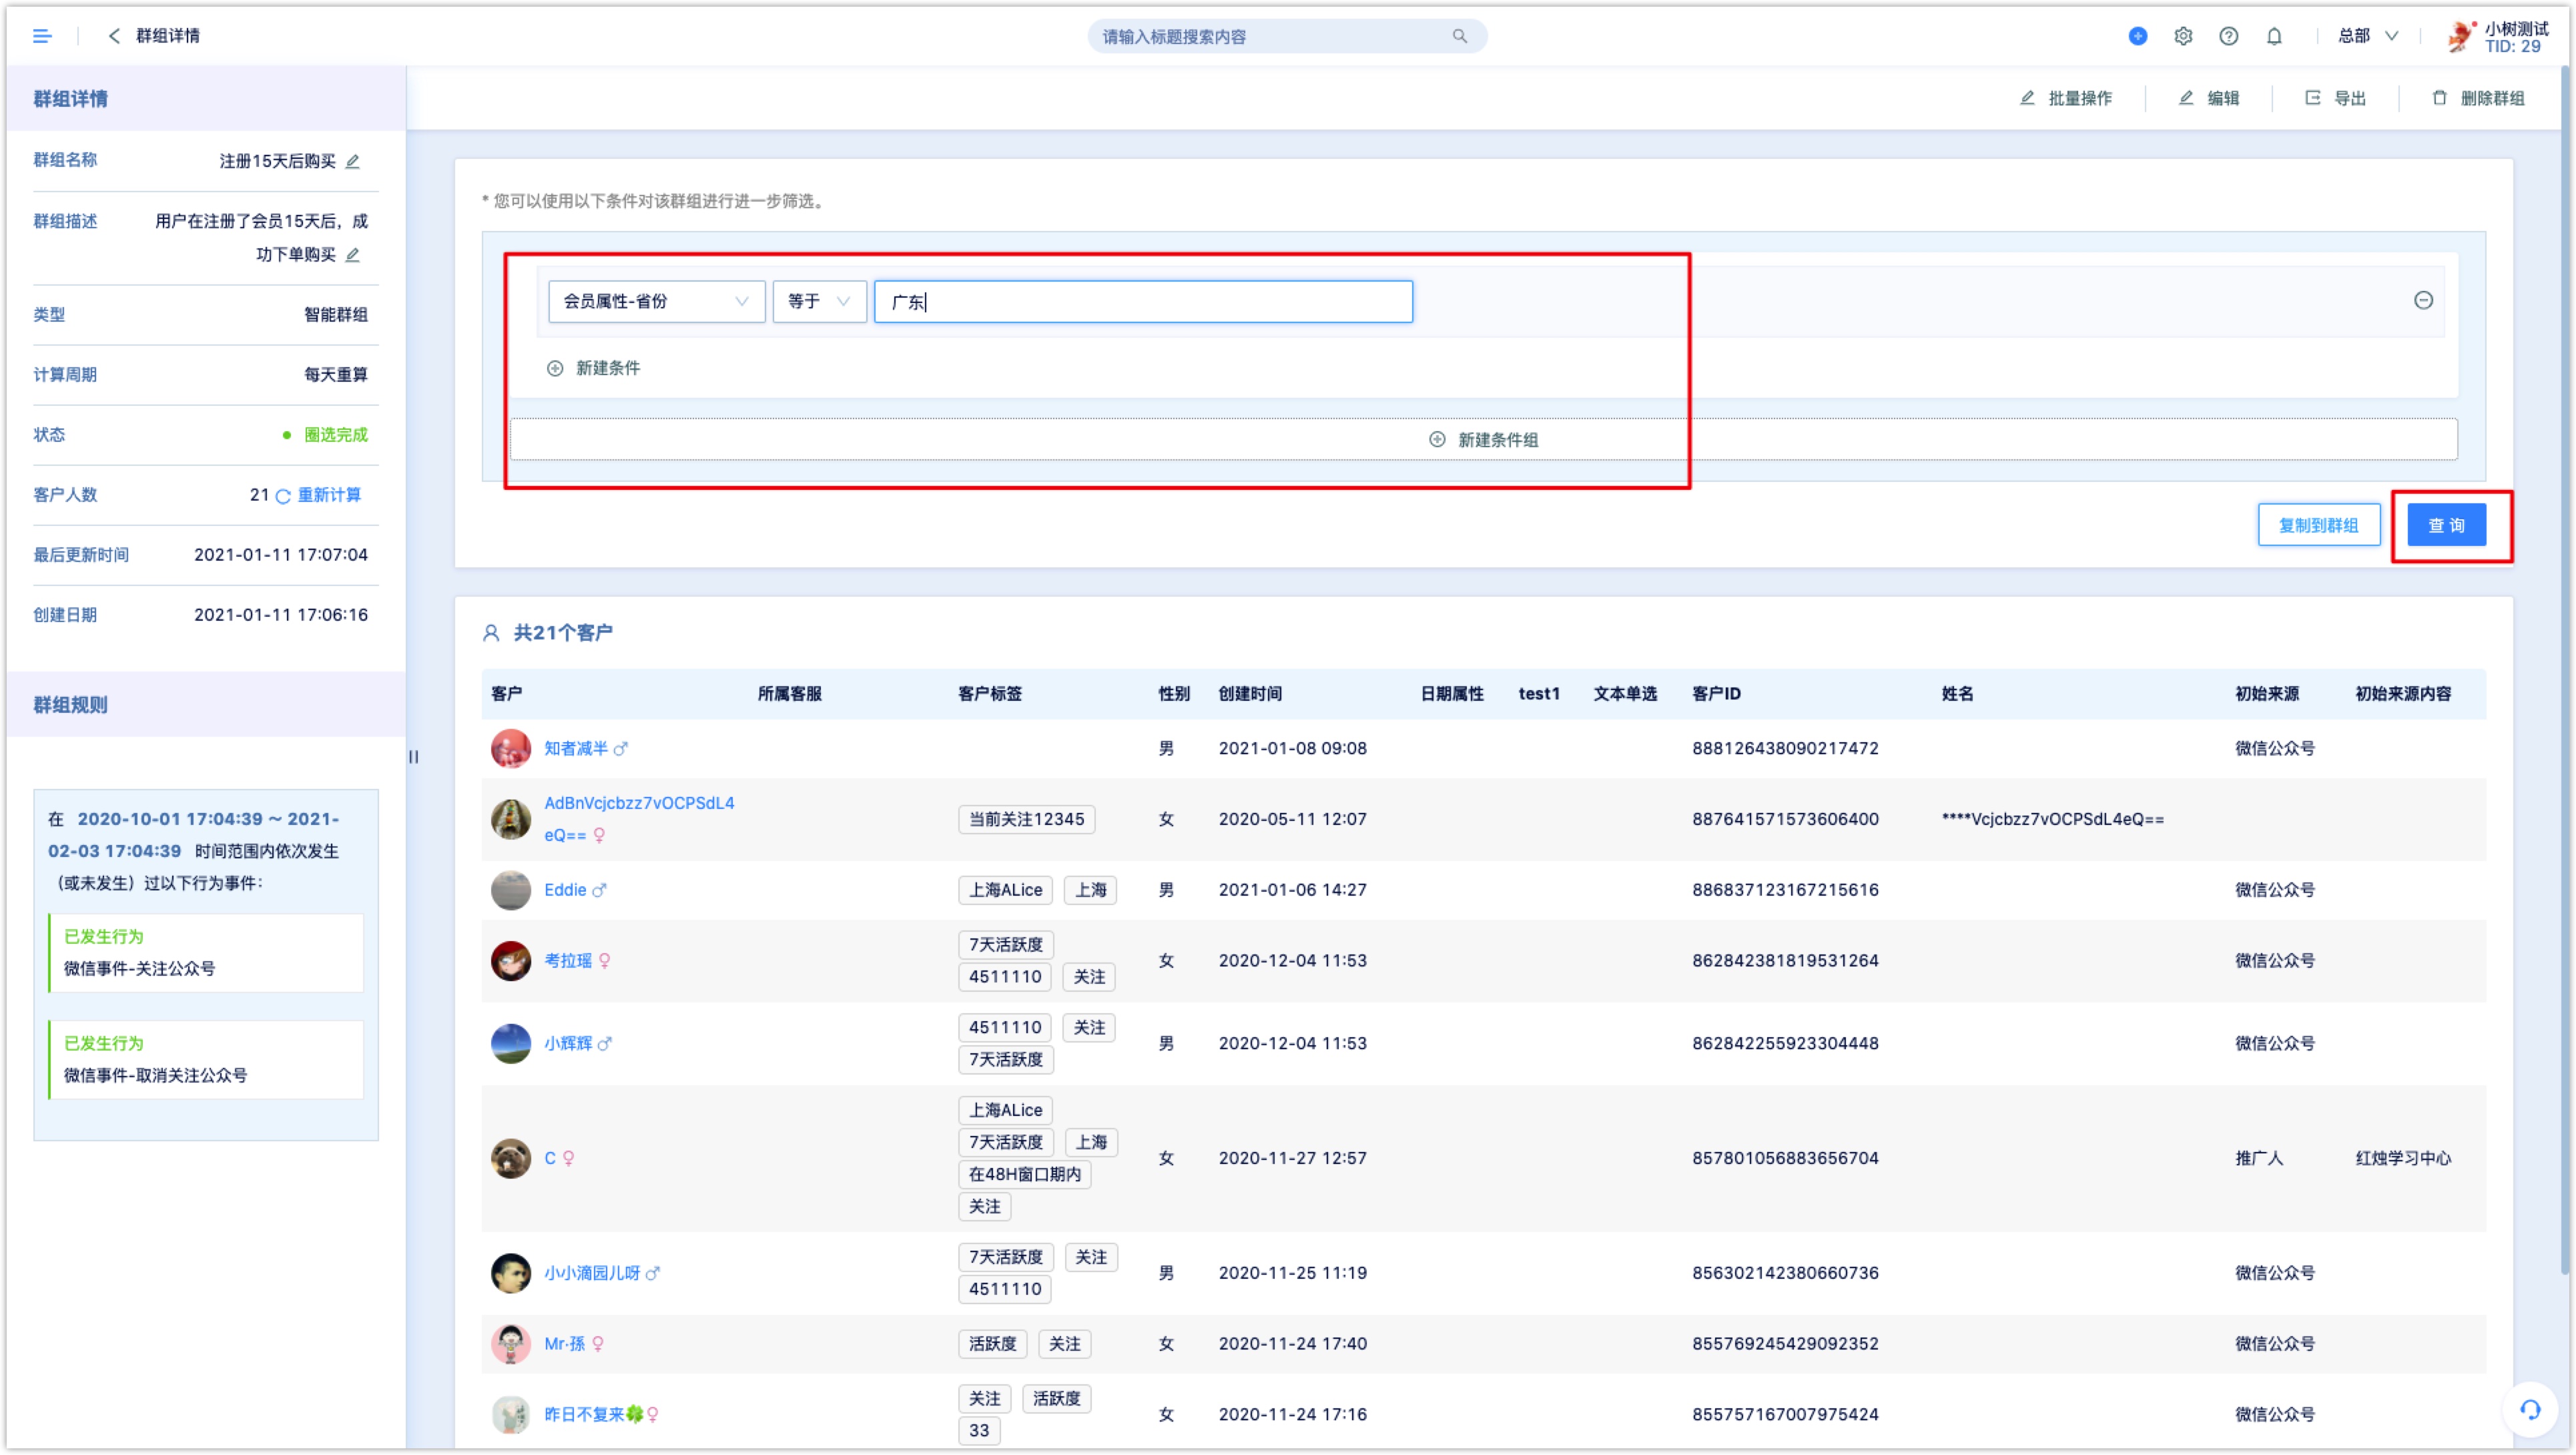Image resolution: width=2576 pixels, height=1455 pixels.
Task: Click the panel collapse handle divider
Action: (x=413, y=757)
